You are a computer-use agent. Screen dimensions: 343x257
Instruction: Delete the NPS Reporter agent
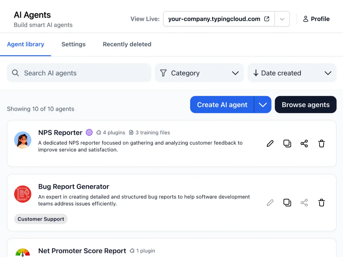[322, 143]
